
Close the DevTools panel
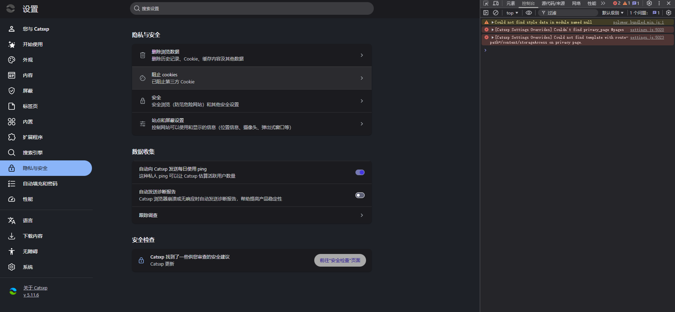669,3
